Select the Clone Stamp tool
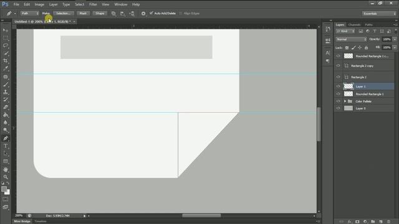399x224 pixels. coord(6,91)
